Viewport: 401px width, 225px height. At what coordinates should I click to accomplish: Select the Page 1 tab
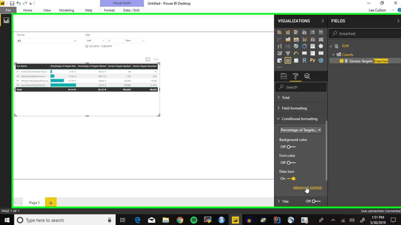(34, 203)
